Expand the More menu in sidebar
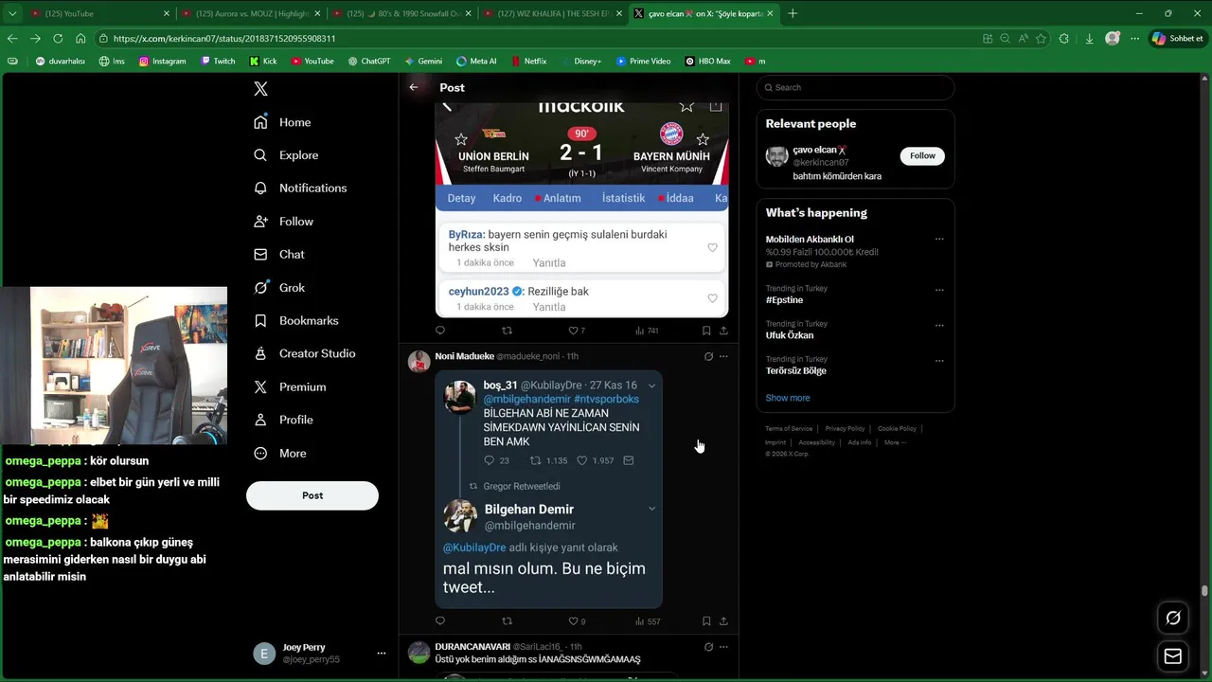 279,453
